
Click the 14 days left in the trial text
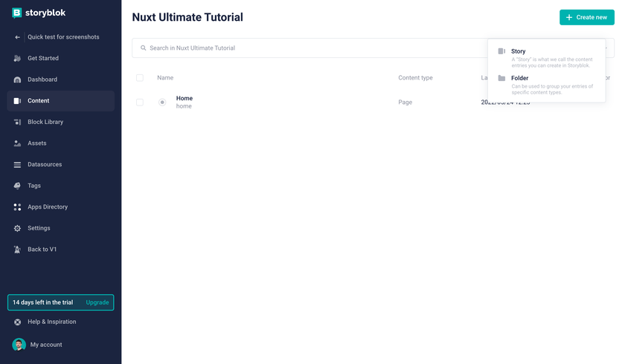(42, 302)
